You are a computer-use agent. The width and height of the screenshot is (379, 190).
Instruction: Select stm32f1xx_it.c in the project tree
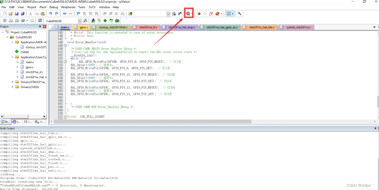[x=34, y=72]
